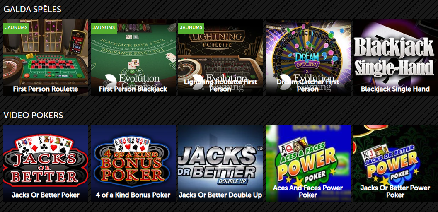Screen dimensions: 438x212
Task: Launch 4 of a Kind Bonus Poker
Action: pos(133,164)
